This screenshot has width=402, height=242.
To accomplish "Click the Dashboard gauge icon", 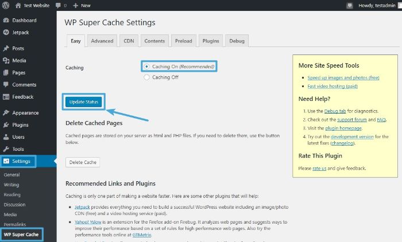I will click(x=6, y=20).
